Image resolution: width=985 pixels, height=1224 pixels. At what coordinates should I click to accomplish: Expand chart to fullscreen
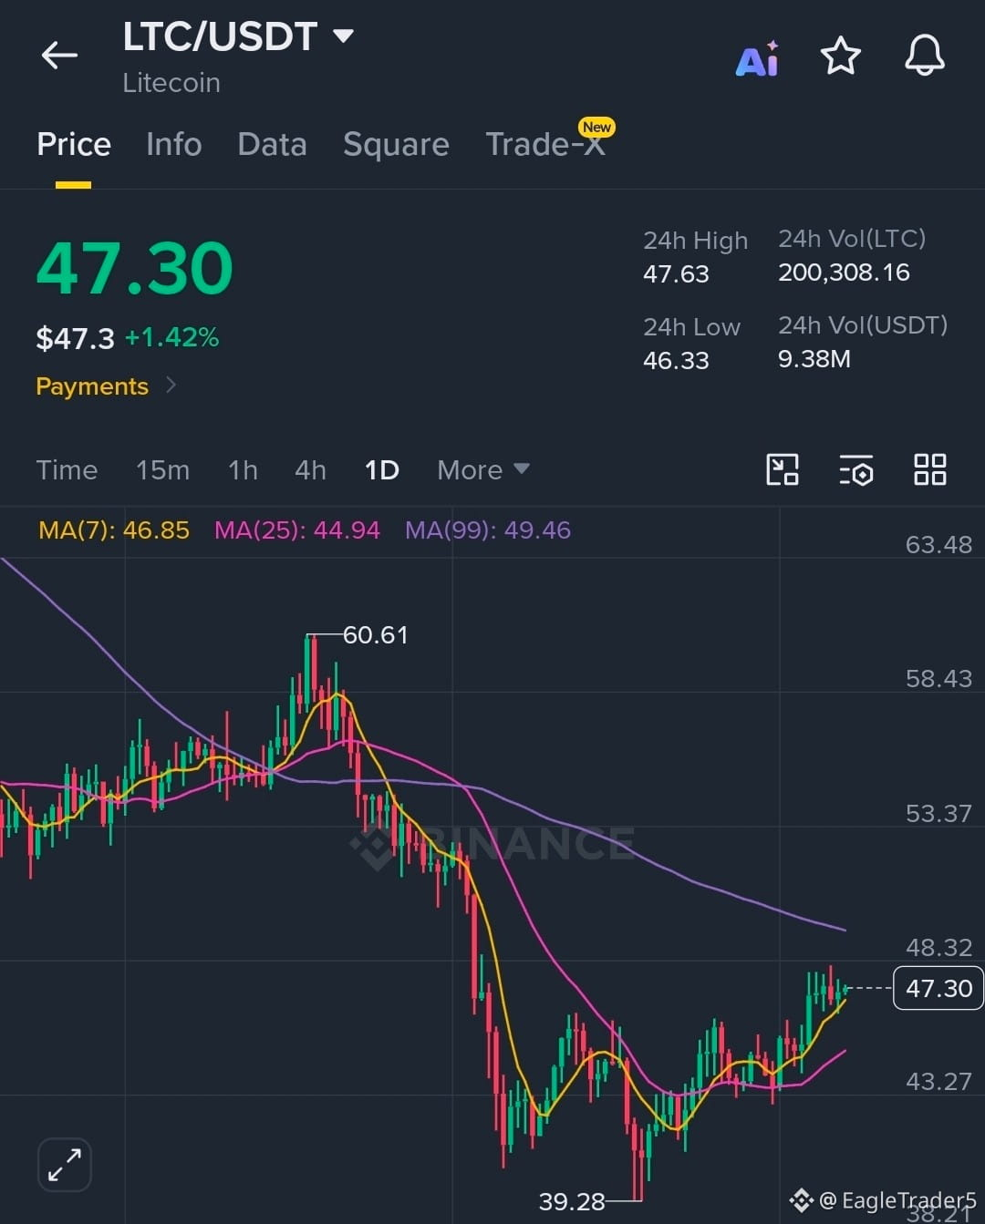click(x=65, y=1164)
